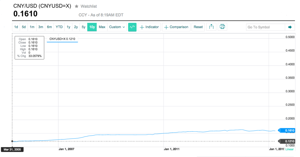Click the CNYUSD=X series legend label
300x157 pixels.
point(62,39)
